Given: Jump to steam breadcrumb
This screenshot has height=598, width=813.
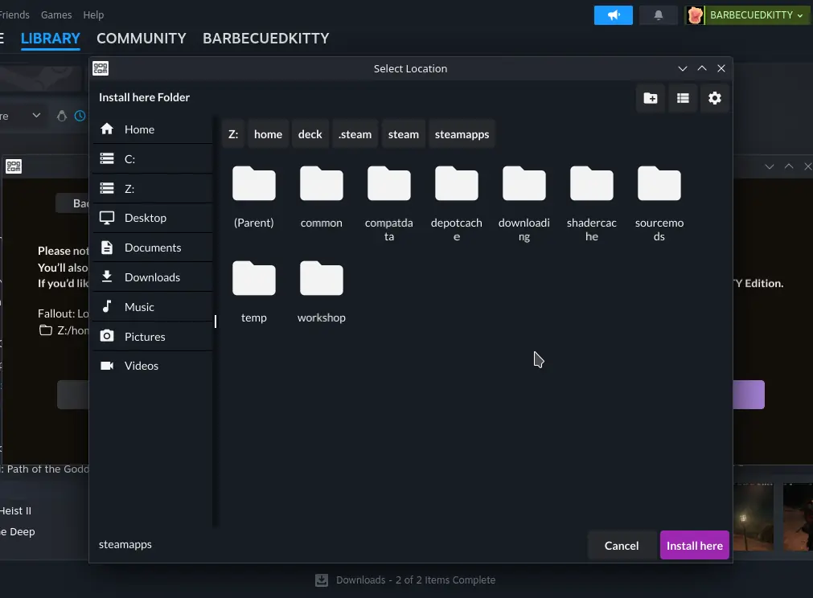Looking at the screenshot, I should tap(404, 134).
